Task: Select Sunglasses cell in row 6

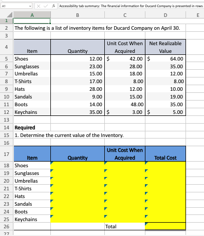Action: tap(32, 66)
